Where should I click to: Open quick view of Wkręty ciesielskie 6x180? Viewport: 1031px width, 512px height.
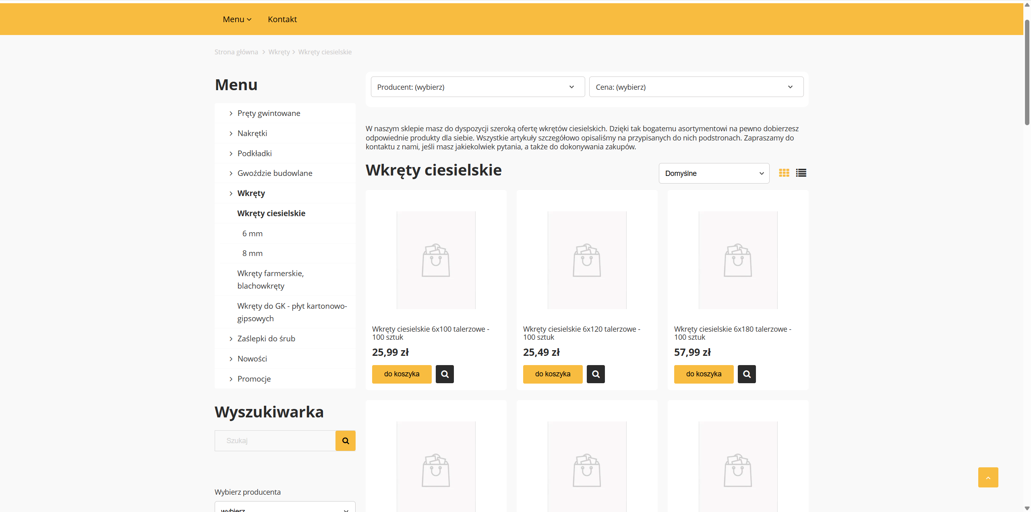point(746,374)
